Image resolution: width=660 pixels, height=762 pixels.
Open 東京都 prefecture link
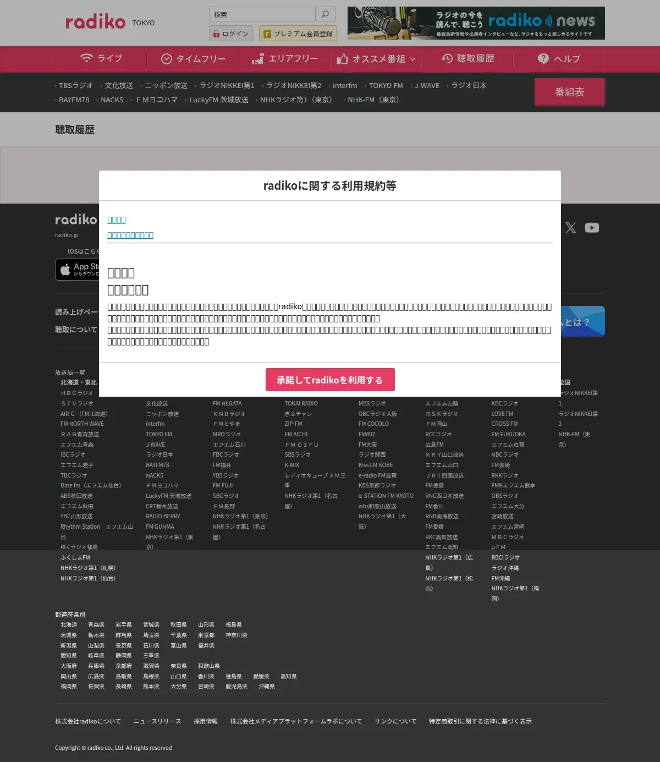coord(206,635)
